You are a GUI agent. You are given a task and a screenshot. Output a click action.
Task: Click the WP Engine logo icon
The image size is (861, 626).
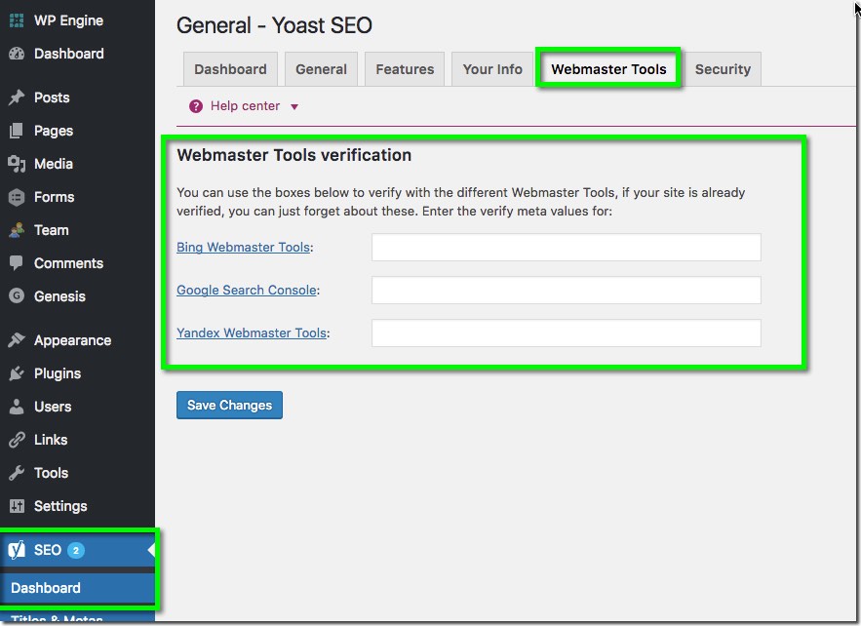coord(16,20)
